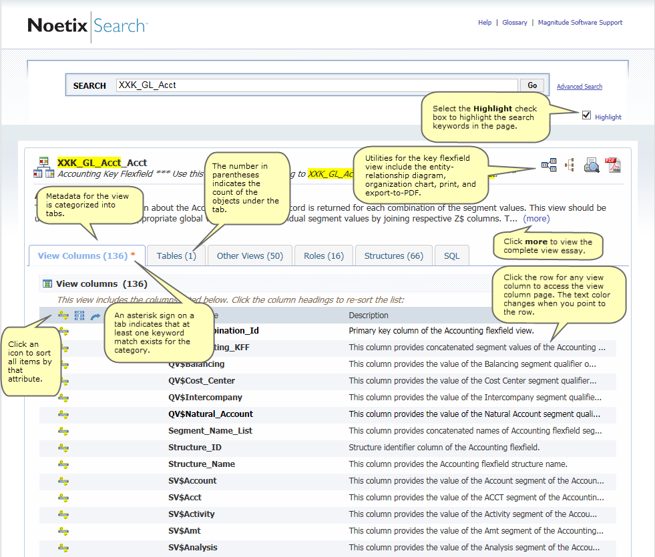Open the Segment_Name_List column row
Viewport: 655px width, 557px height.
(x=327, y=431)
